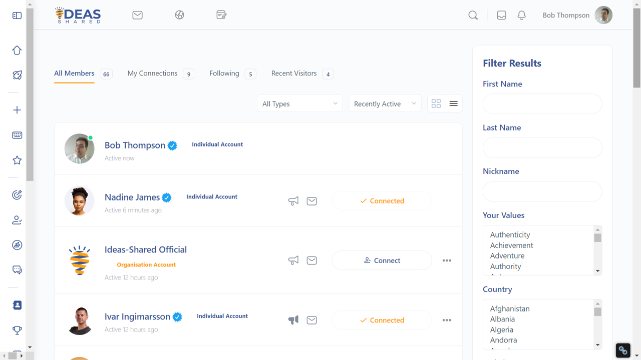Click the floating link icon bottom-right
The image size is (641, 360).
[x=623, y=350]
